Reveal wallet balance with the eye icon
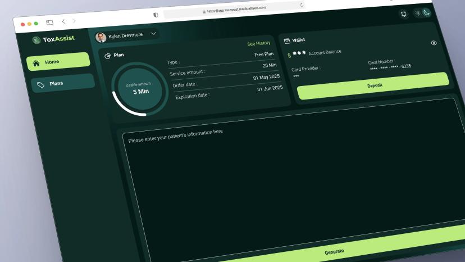Screen dimensions: 465x262 [434, 43]
